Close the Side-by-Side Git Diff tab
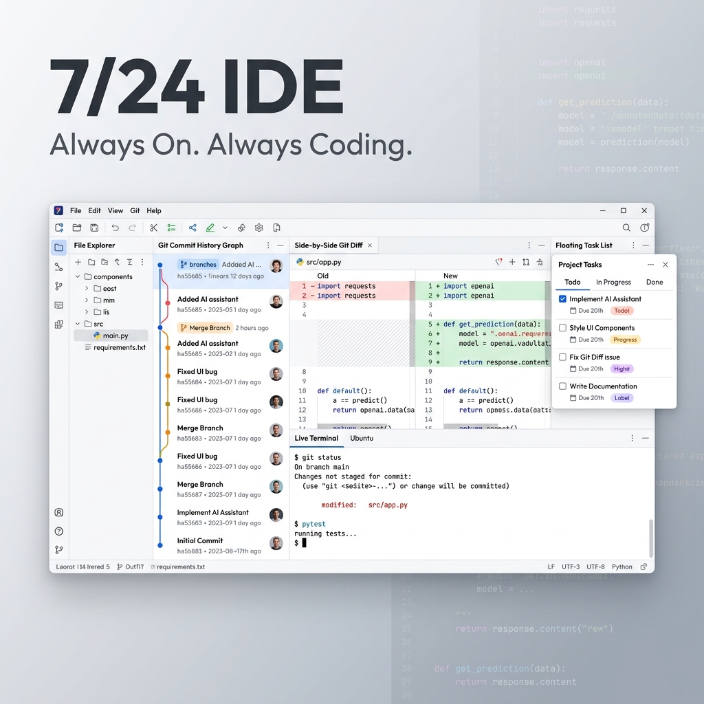This screenshot has width=704, height=704. point(370,245)
